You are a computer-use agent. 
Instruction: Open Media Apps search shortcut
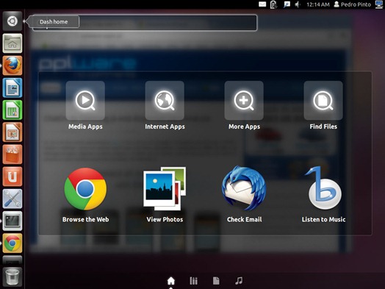pyautogui.click(x=85, y=101)
